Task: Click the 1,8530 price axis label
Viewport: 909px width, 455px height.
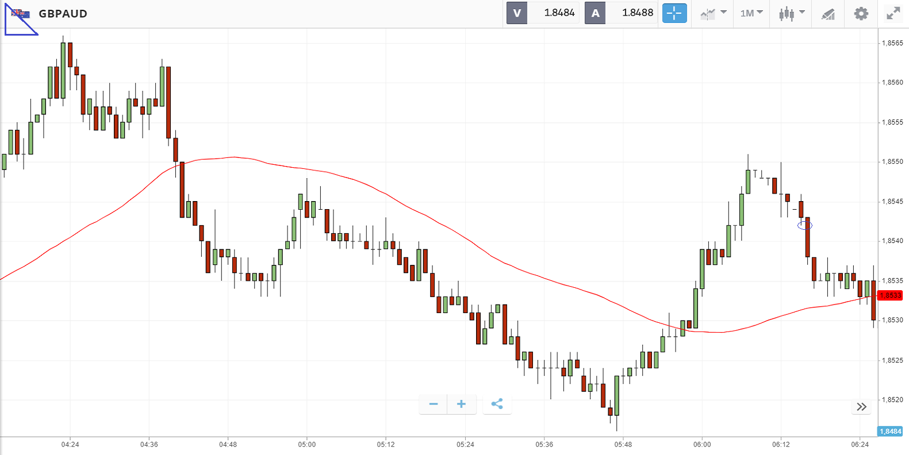Action: pyautogui.click(x=892, y=320)
